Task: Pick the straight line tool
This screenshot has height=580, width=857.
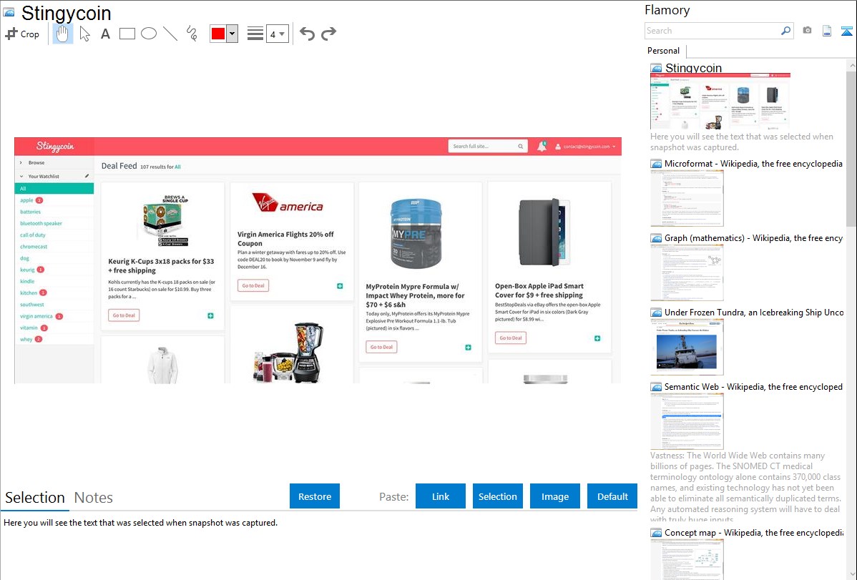Action: (170, 34)
